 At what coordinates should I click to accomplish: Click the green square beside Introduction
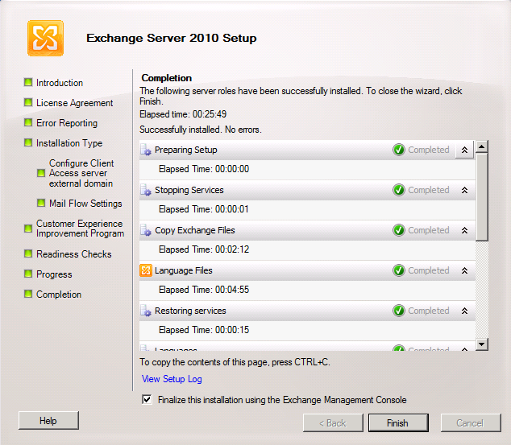click(x=28, y=82)
